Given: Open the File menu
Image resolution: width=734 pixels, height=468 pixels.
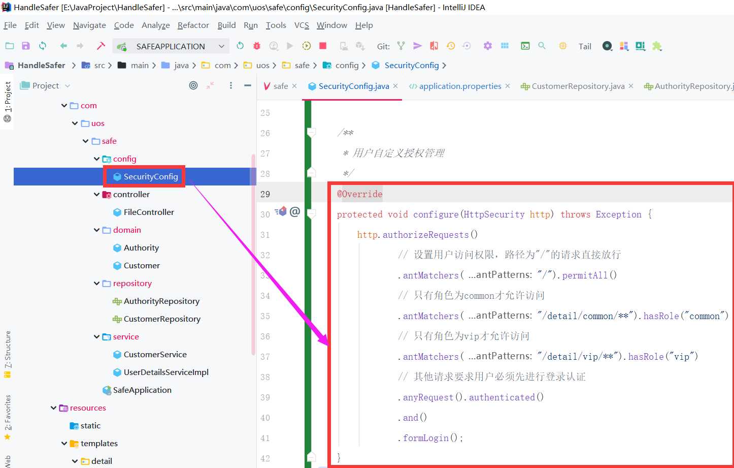Looking at the screenshot, I should pos(10,25).
